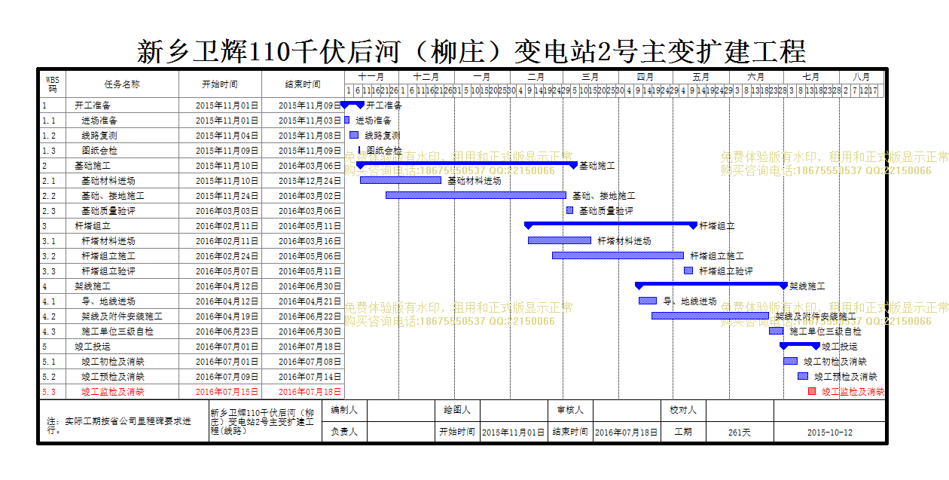Click start date 2016年06月23日 cell
Image resolution: width=949 pixels, height=480 pixels.
point(221,332)
